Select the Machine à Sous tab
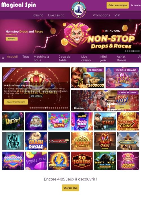The image size is (141, 198). (x=41, y=58)
